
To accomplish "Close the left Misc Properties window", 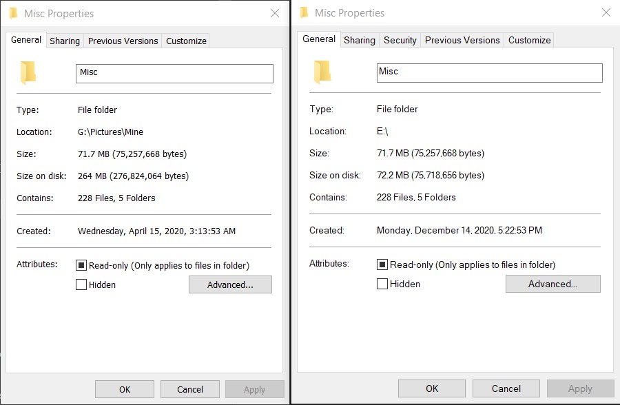I will click(x=275, y=14).
